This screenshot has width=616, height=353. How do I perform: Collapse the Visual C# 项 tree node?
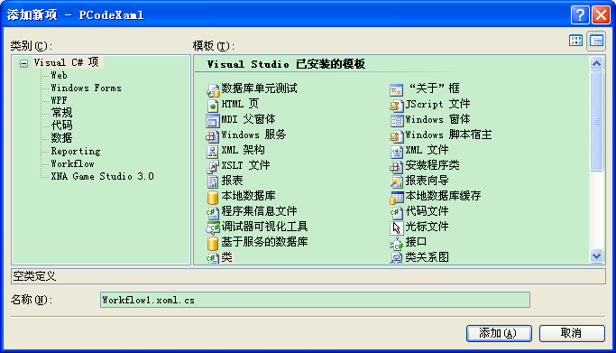(x=23, y=63)
